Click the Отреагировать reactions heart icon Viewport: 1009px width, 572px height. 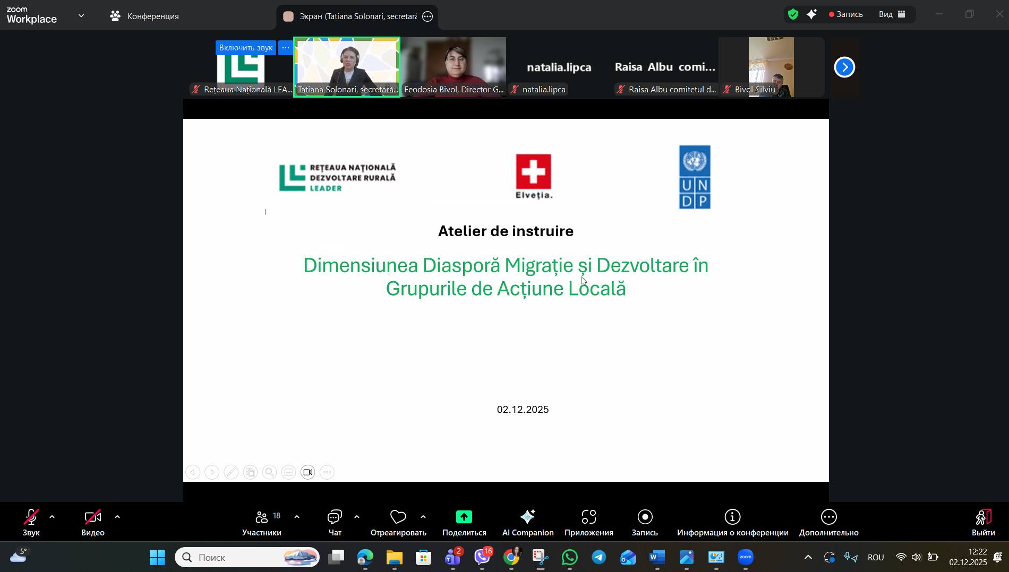click(398, 517)
